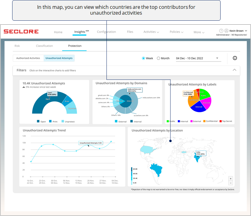Click the Administrator - 'All Repositories' text
The image size is (251, 216).
(232, 35)
